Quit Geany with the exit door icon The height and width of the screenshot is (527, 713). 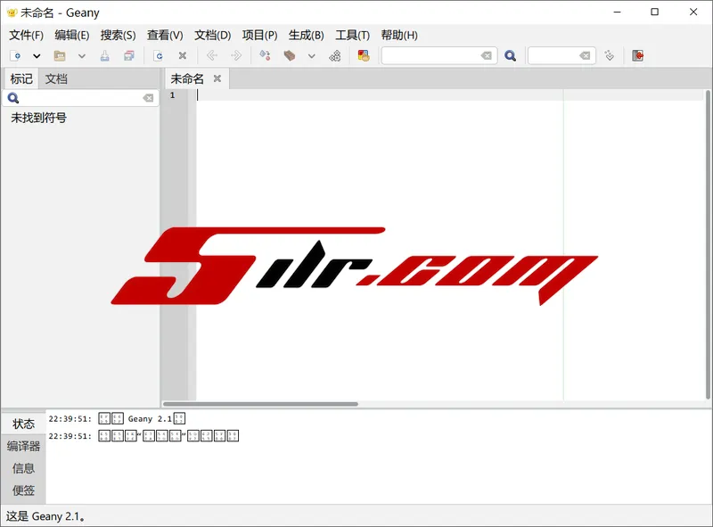pyautogui.click(x=638, y=56)
